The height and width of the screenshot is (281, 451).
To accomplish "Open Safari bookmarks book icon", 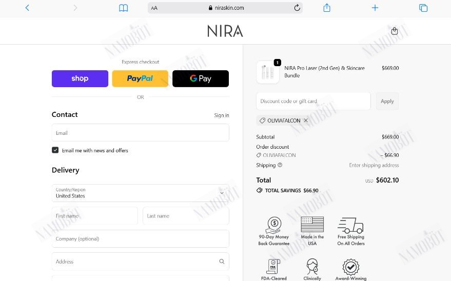I will coord(123,8).
